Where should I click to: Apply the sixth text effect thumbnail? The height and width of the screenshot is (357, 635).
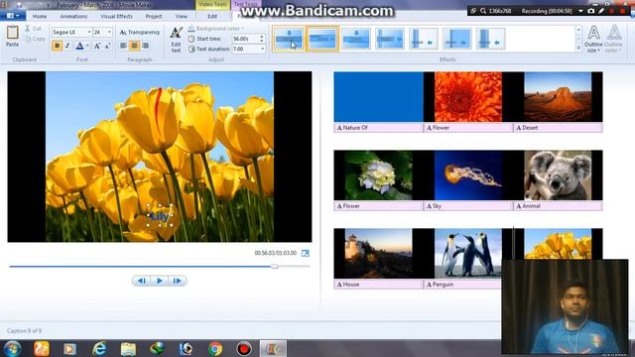[x=456, y=39]
